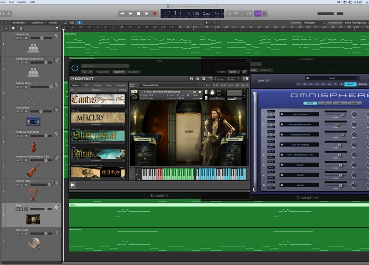The width and height of the screenshot is (369, 265).
Task: Open the Fenster menu in menu bar
Action: pyautogui.click(x=22, y=2)
